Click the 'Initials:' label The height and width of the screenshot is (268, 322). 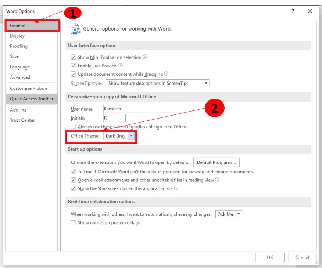pyautogui.click(x=78, y=118)
